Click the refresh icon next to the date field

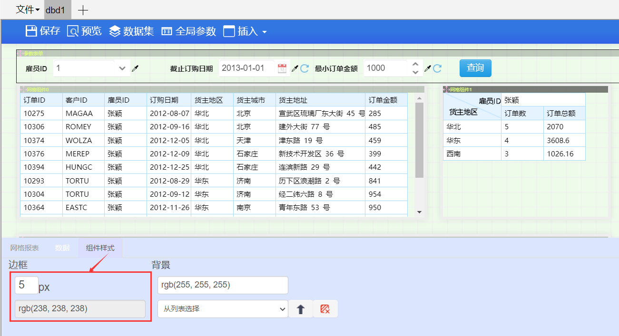304,68
